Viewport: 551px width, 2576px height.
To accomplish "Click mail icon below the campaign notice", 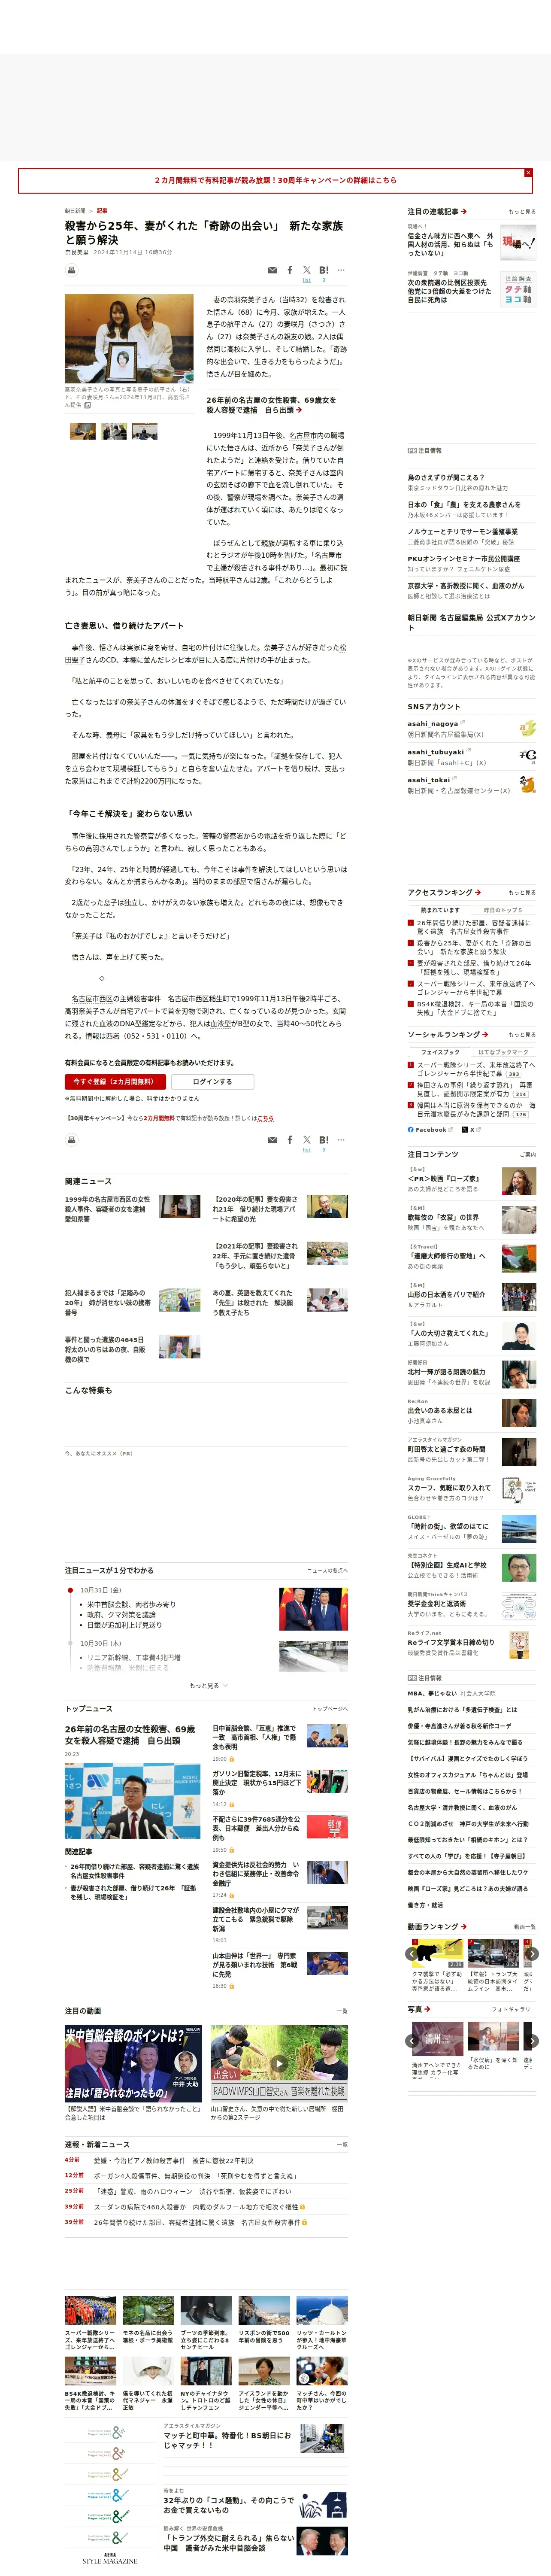I will click(272, 1140).
